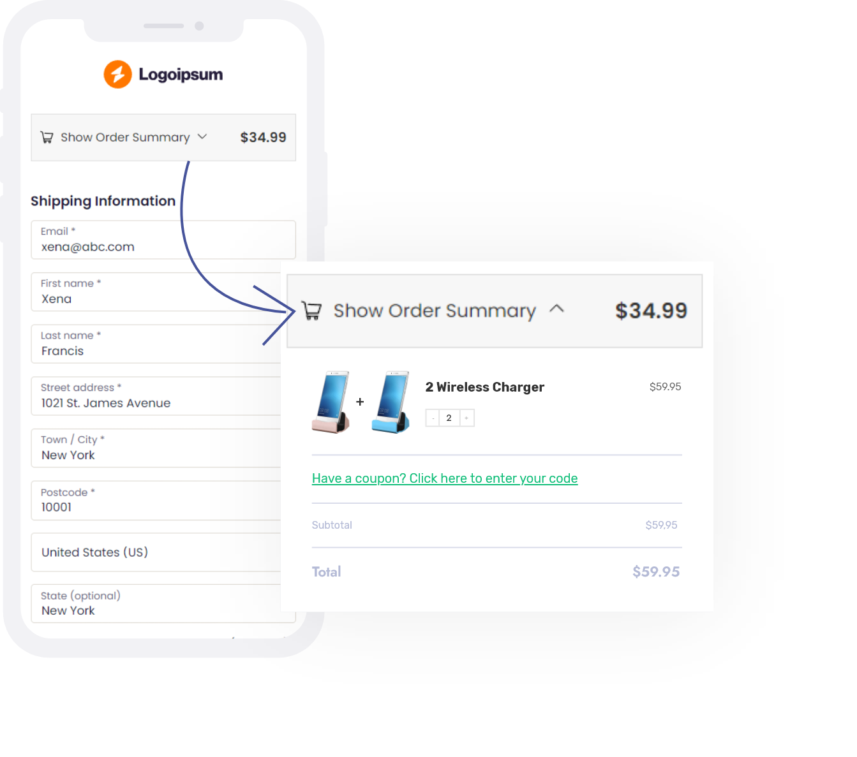
Task: Click the Last name field containing Francis
Action: click(156, 344)
